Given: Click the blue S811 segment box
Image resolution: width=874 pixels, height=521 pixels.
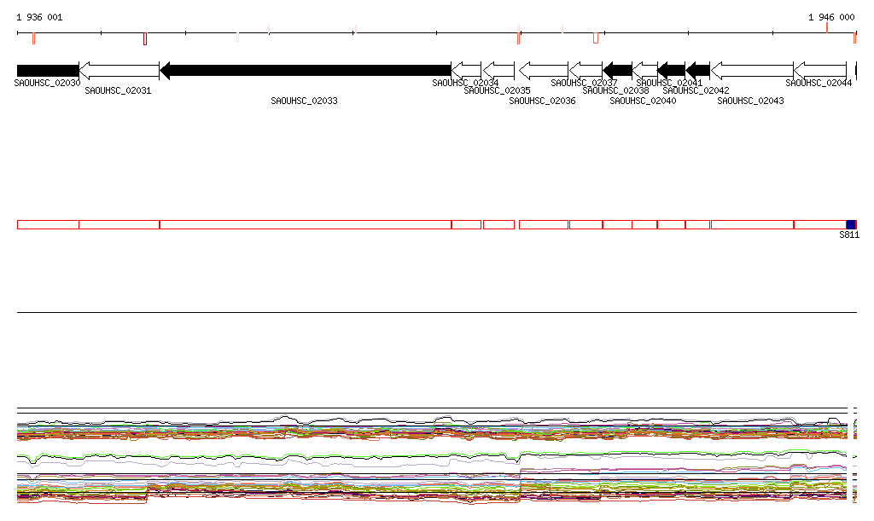Looking at the screenshot, I should (851, 225).
